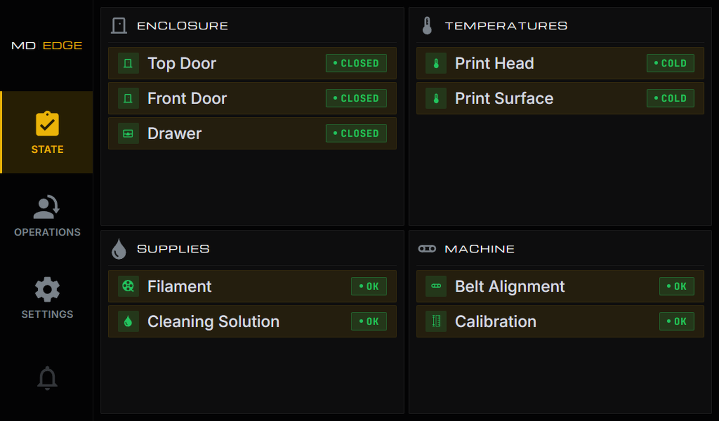The image size is (719, 421).
Task: Click the Drawer icon
Action: click(x=128, y=133)
